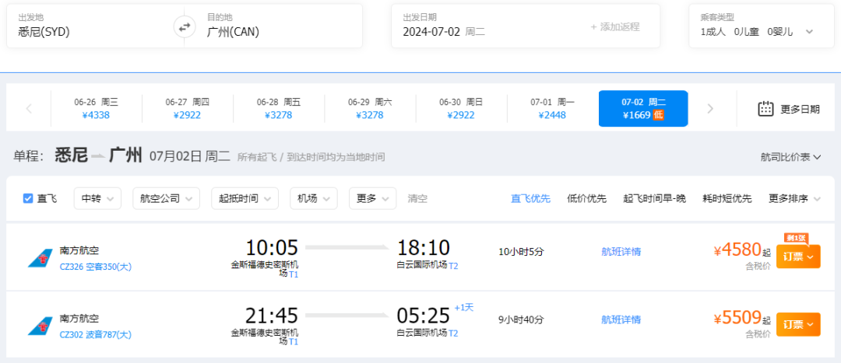
Task: Click 订票 button for the ¥5509 flight
Action: pos(797,324)
